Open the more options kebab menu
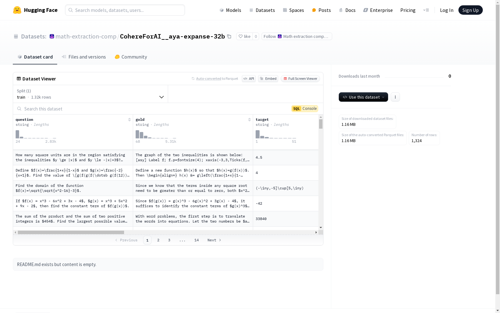Viewport: 500px width, 313px height. click(395, 97)
